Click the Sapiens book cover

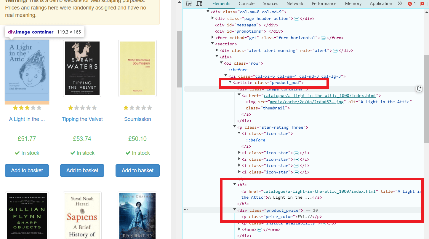82,215
